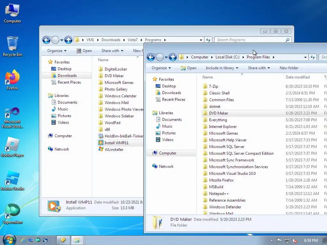327x245 pixels.
Task: Click the network tray icon
Action: tap(287, 241)
